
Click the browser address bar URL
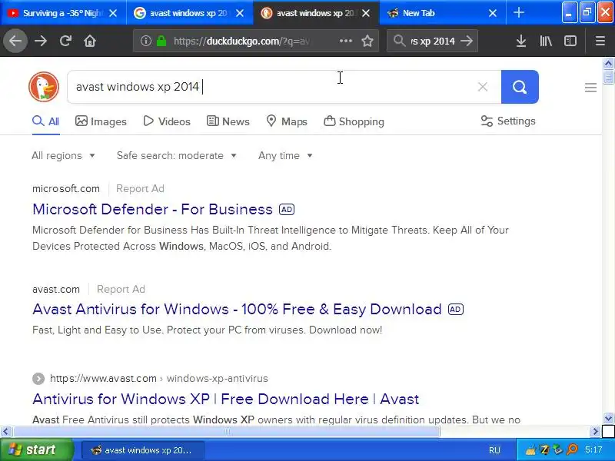pyautogui.click(x=241, y=41)
